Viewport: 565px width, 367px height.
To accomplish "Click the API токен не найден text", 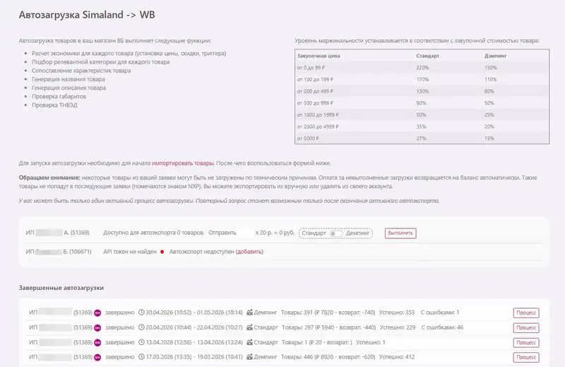I will point(130,252).
